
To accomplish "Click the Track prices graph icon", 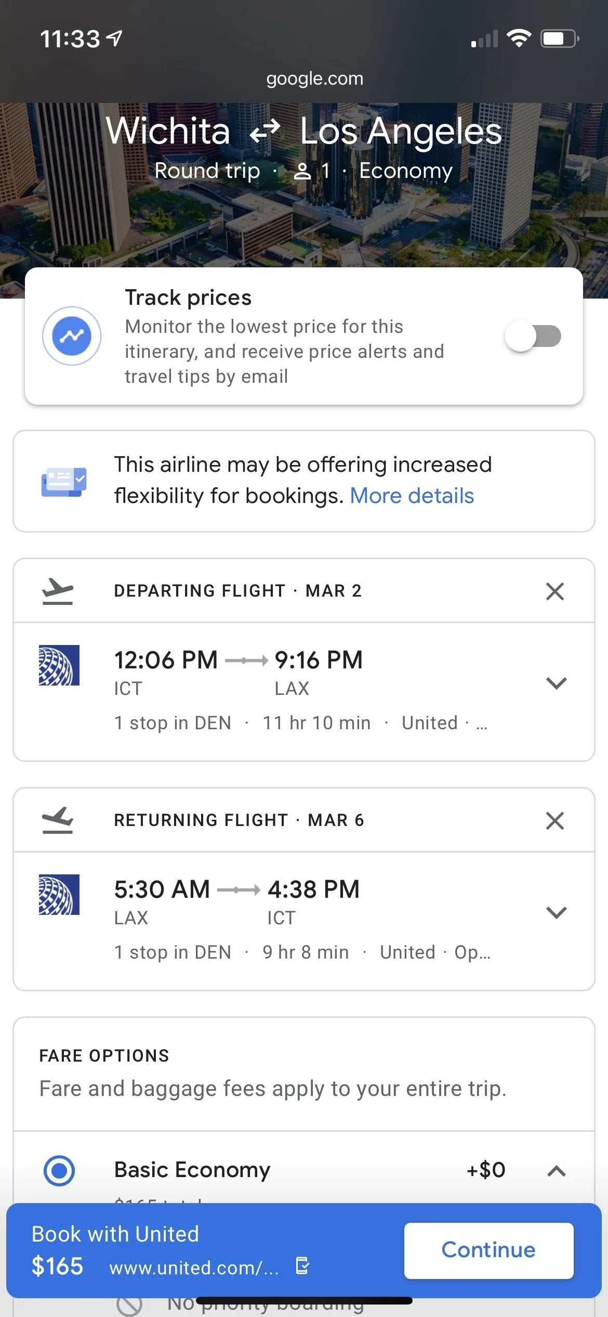I will pyautogui.click(x=72, y=336).
